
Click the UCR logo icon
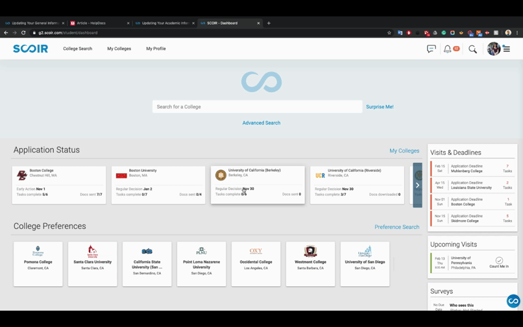pos(320,176)
